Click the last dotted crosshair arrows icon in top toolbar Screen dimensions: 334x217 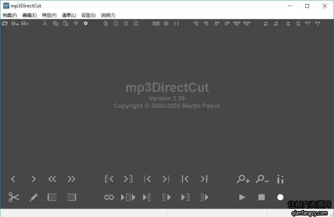pyautogui.click(x=318, y=23)
